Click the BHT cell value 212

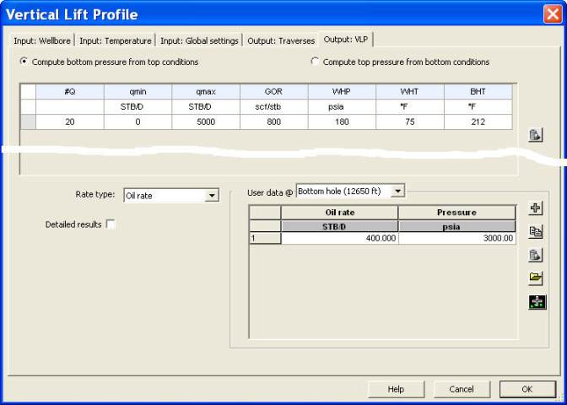tap(478, 121)
